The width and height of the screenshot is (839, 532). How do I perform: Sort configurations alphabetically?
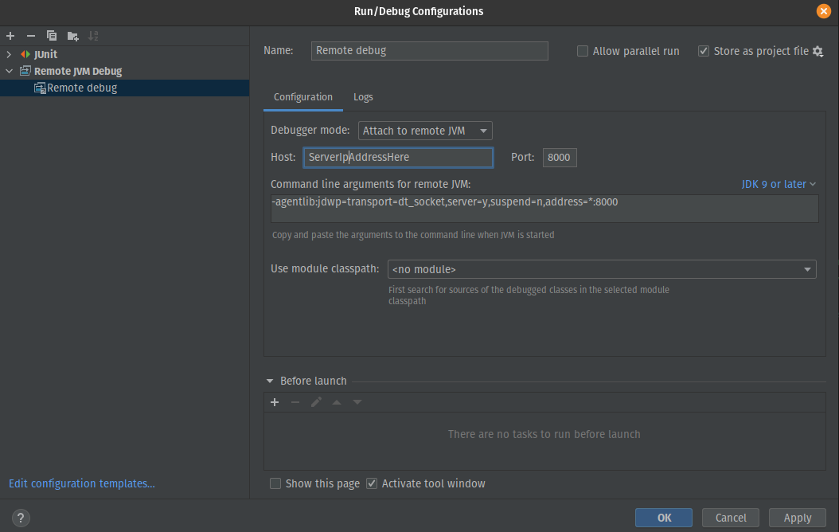92,35
